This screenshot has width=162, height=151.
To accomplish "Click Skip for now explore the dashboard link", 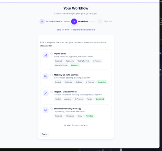I will 76,30.
